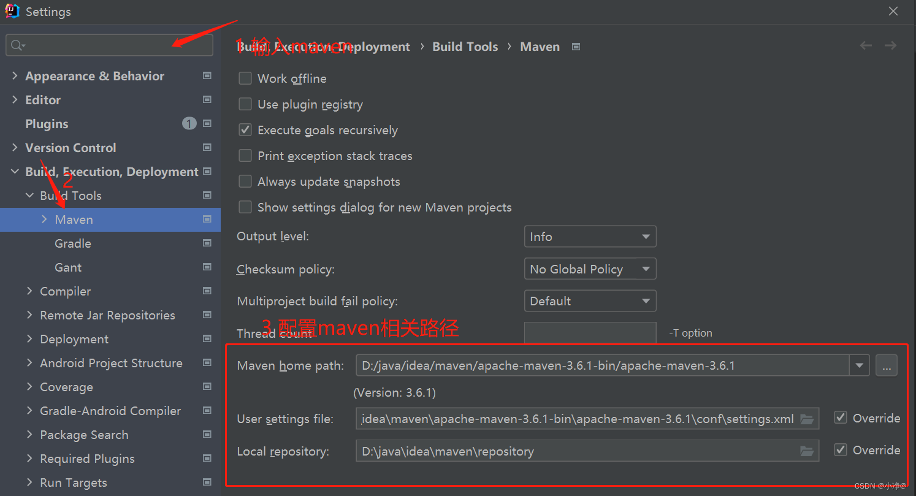This screenshot has width=916, height=496.
Task: Open the Checksum policy dropdown
Action: pyautogui.click(x=590, y=269)
